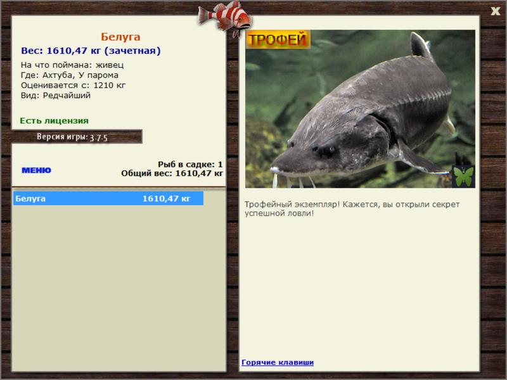The height and width of the screenshot is (380, 507).
Task: Click the Оценивается с: 1210 кг line
Action: click(73, 85)
